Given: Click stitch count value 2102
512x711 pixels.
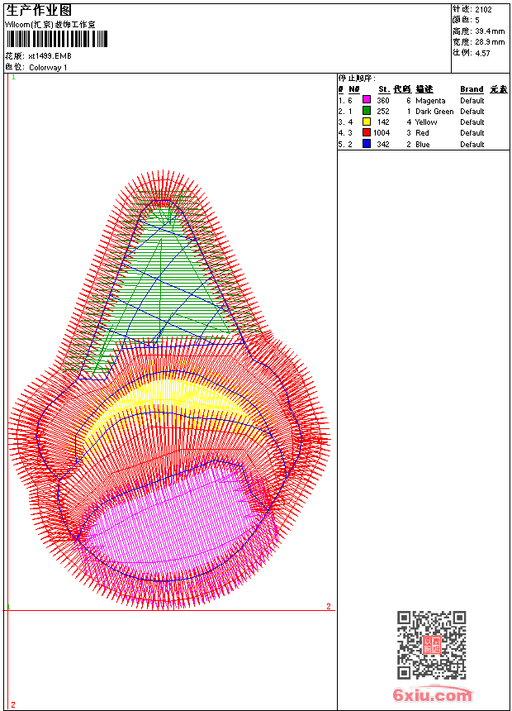Looking at the screenshot, I should 483,10.
